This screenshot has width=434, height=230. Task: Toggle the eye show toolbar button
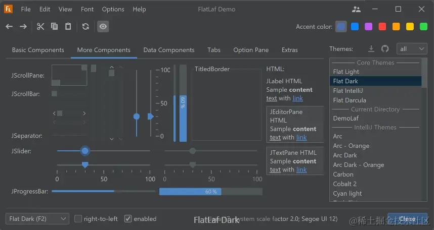coord(103,27)
